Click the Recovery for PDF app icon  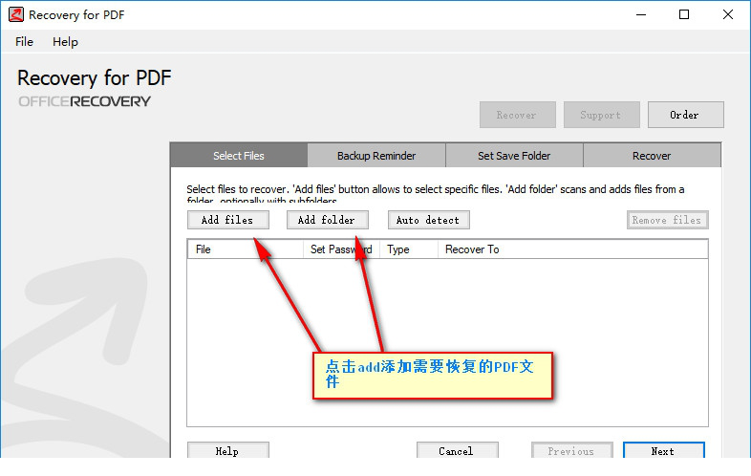tap(16, 14)
